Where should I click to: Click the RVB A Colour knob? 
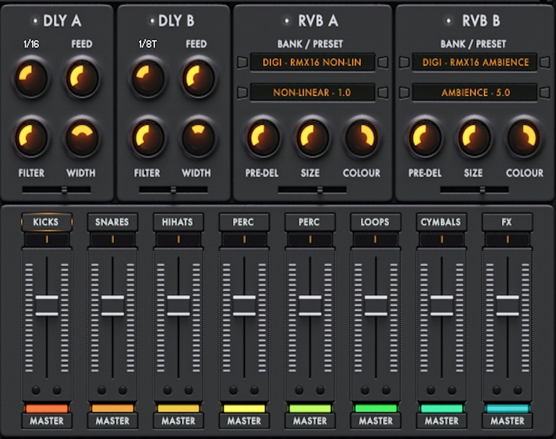point(361,138)
